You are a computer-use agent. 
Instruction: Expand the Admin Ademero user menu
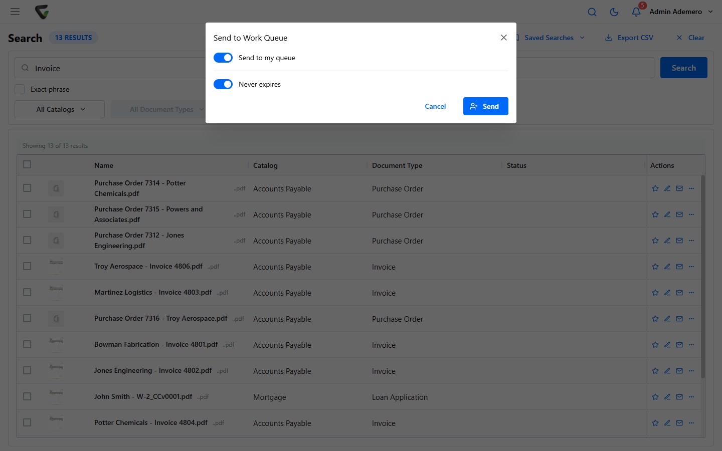[681, 12]
